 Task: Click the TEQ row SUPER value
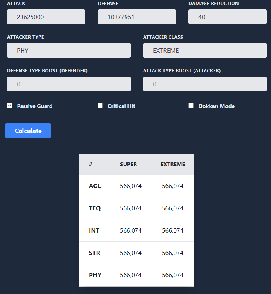coord(131,208)
